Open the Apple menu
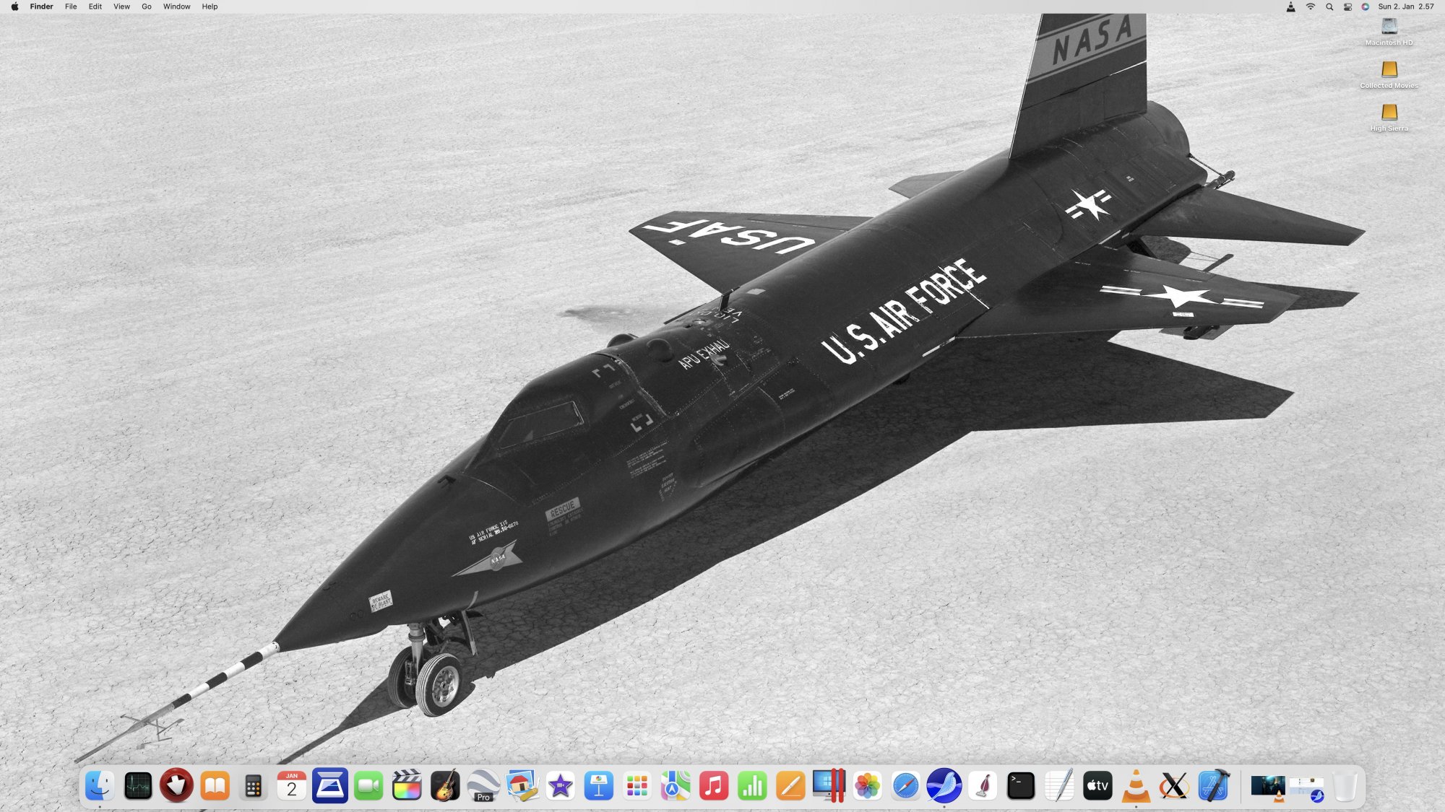Viewport: 1445px width, 812px height. pos(14,6)
